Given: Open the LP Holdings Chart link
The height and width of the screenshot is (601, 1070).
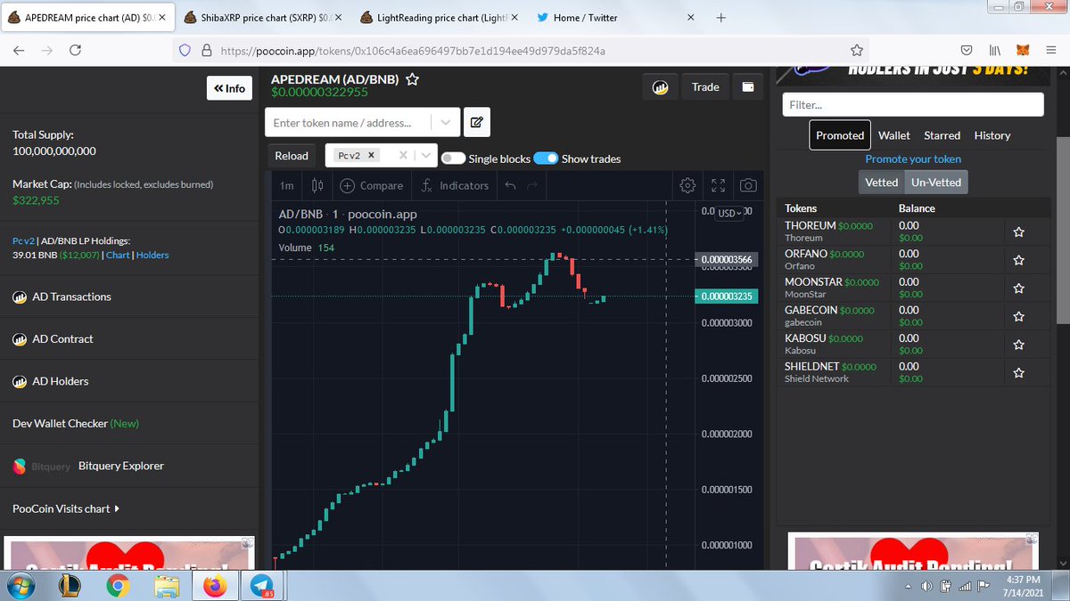Looking at the screenshot, I should point(118,255).
